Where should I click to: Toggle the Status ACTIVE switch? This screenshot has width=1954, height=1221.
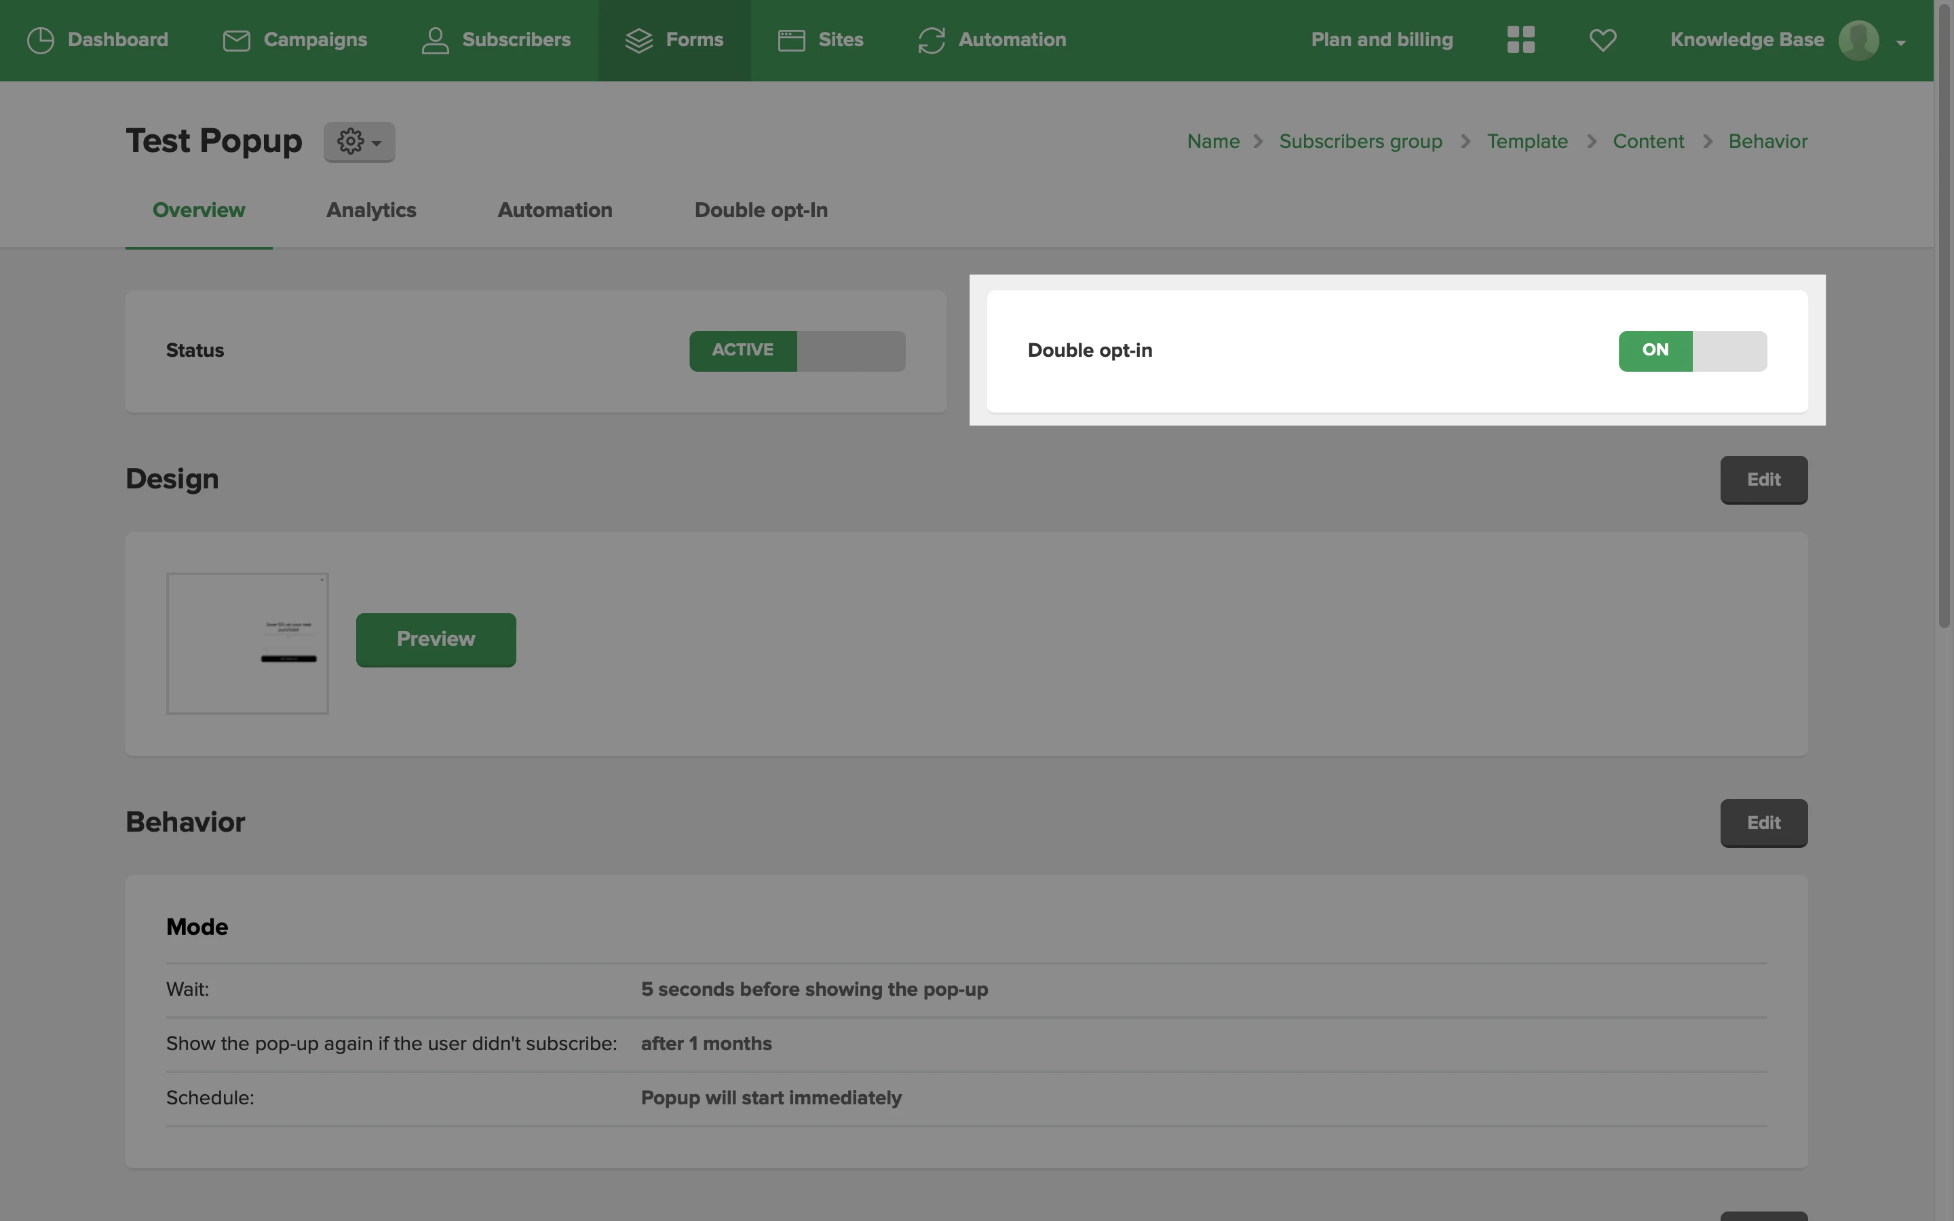coord(797,351)
